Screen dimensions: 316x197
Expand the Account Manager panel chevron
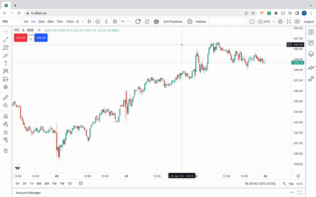pyautogui.click(x=291, y=193)
